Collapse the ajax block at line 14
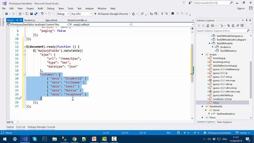 [25, 55]
